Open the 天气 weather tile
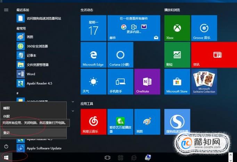Screen dimensions: 237x162 coord(93,82)
